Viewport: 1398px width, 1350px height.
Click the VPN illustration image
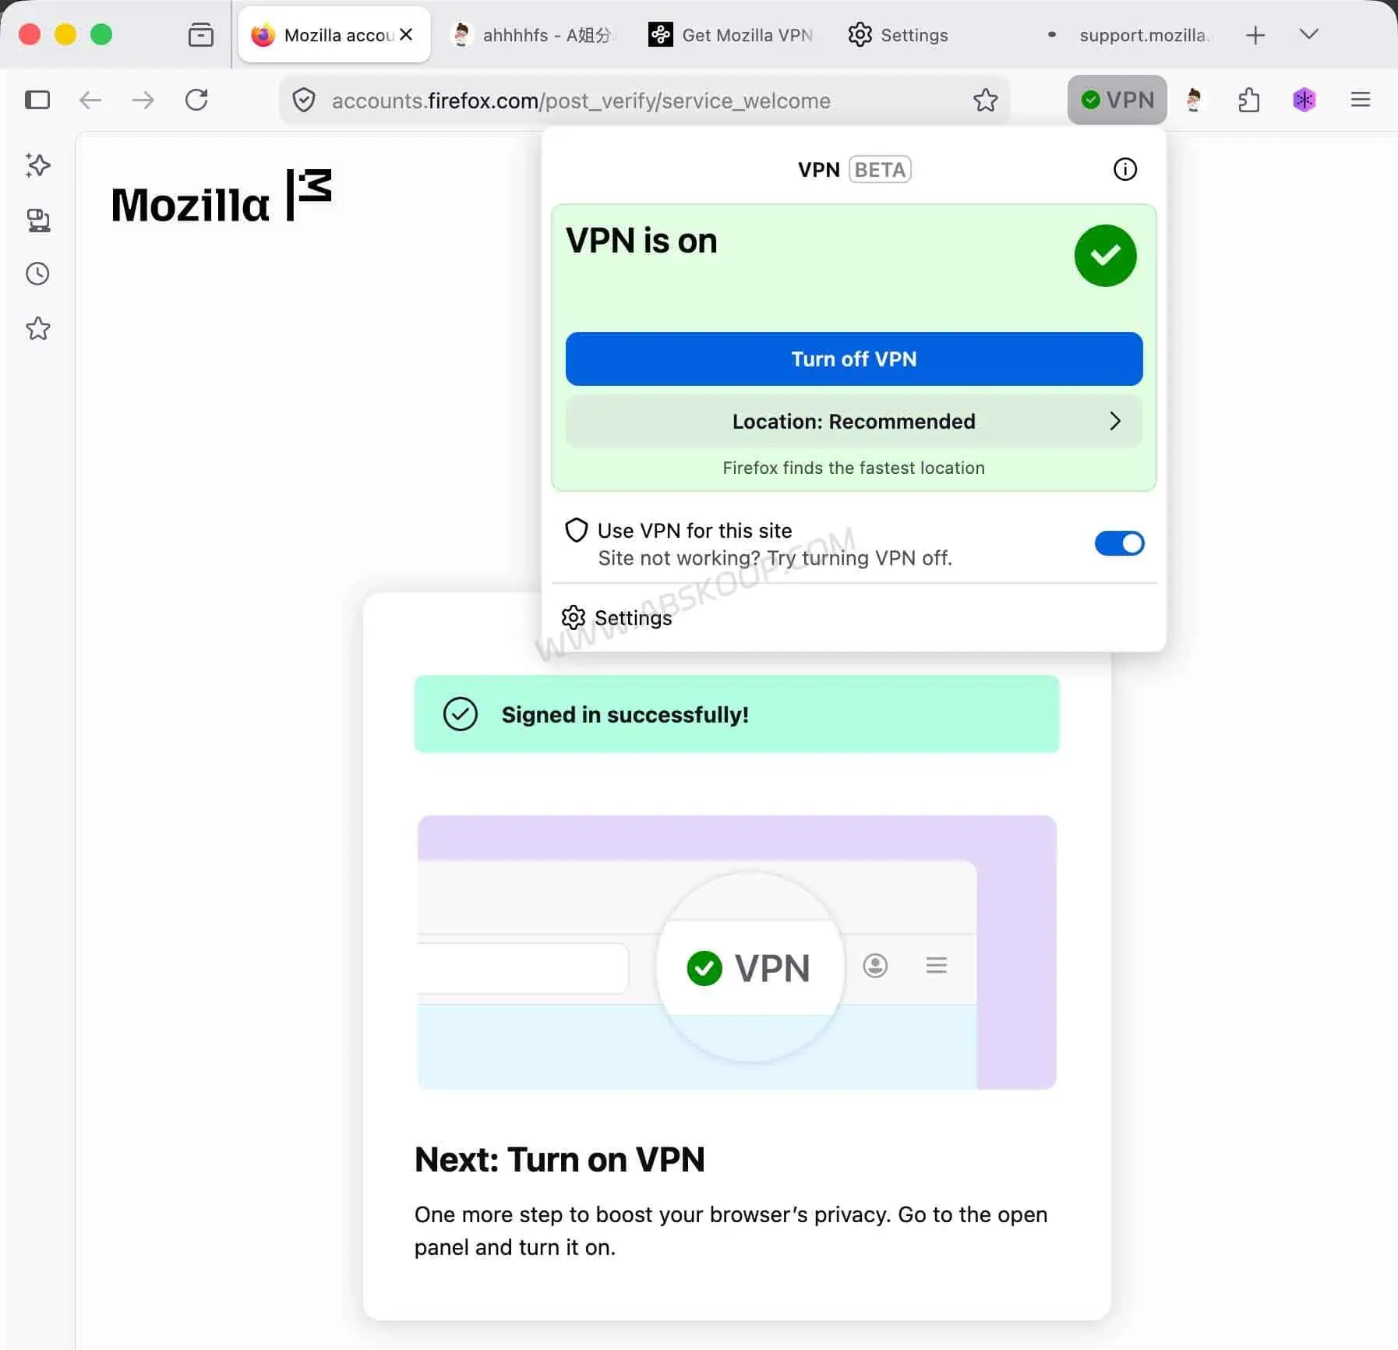coord(736,952)
